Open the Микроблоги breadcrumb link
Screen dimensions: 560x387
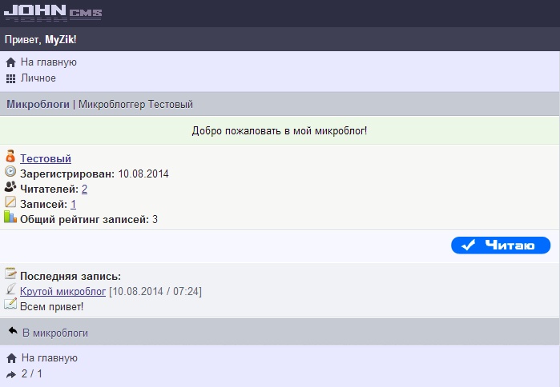click(38, 104)
